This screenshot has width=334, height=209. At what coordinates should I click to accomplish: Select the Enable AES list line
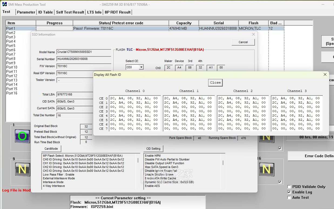click(152, 186)
